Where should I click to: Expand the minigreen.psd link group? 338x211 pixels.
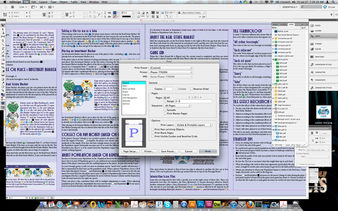coord(273,42)
